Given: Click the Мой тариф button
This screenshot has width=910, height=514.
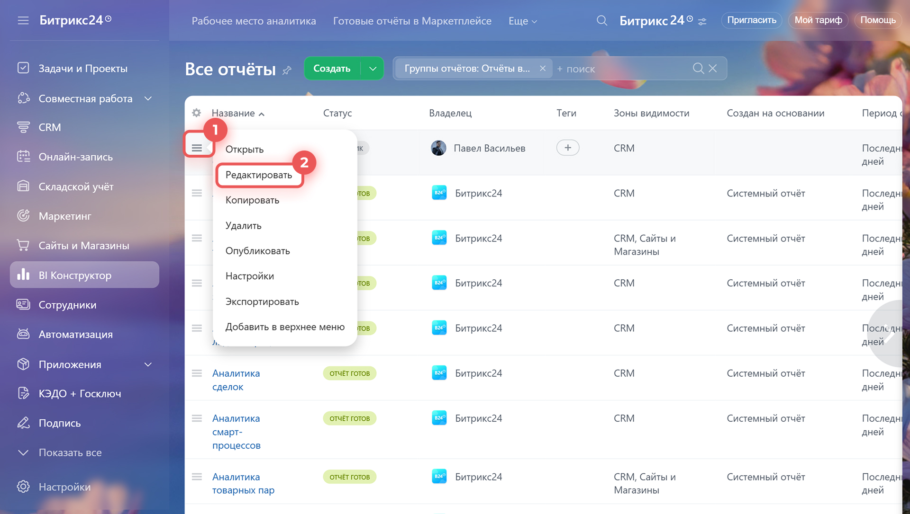Looking at the screenshot, I should (818, 20).
